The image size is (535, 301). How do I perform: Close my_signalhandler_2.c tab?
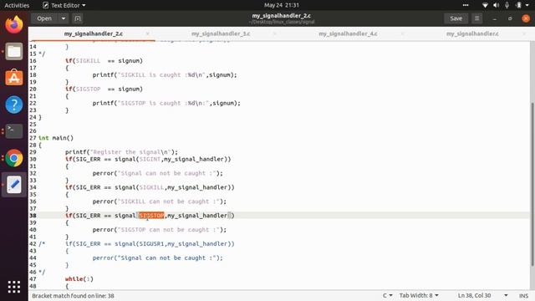click(x=147, y=33)
